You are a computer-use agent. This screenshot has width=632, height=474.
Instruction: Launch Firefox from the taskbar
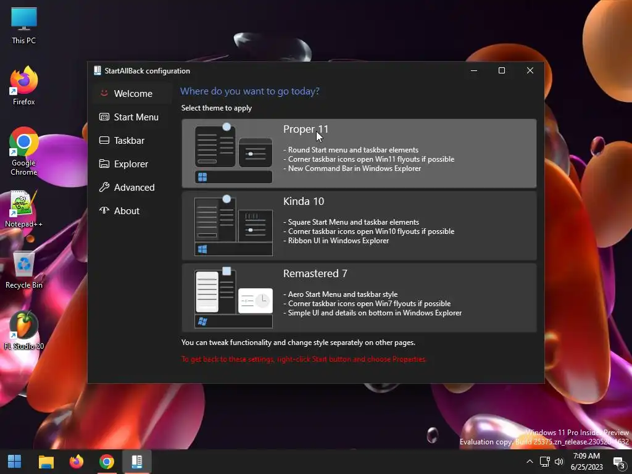tap(76, 462)
